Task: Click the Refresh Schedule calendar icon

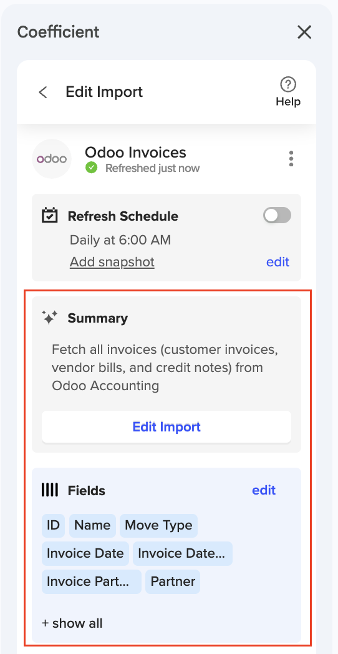Action: coord(50,216)
